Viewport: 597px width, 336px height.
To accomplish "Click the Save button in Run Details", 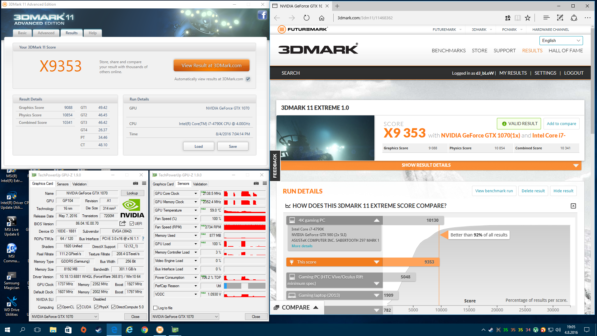I will pos(233,146).
